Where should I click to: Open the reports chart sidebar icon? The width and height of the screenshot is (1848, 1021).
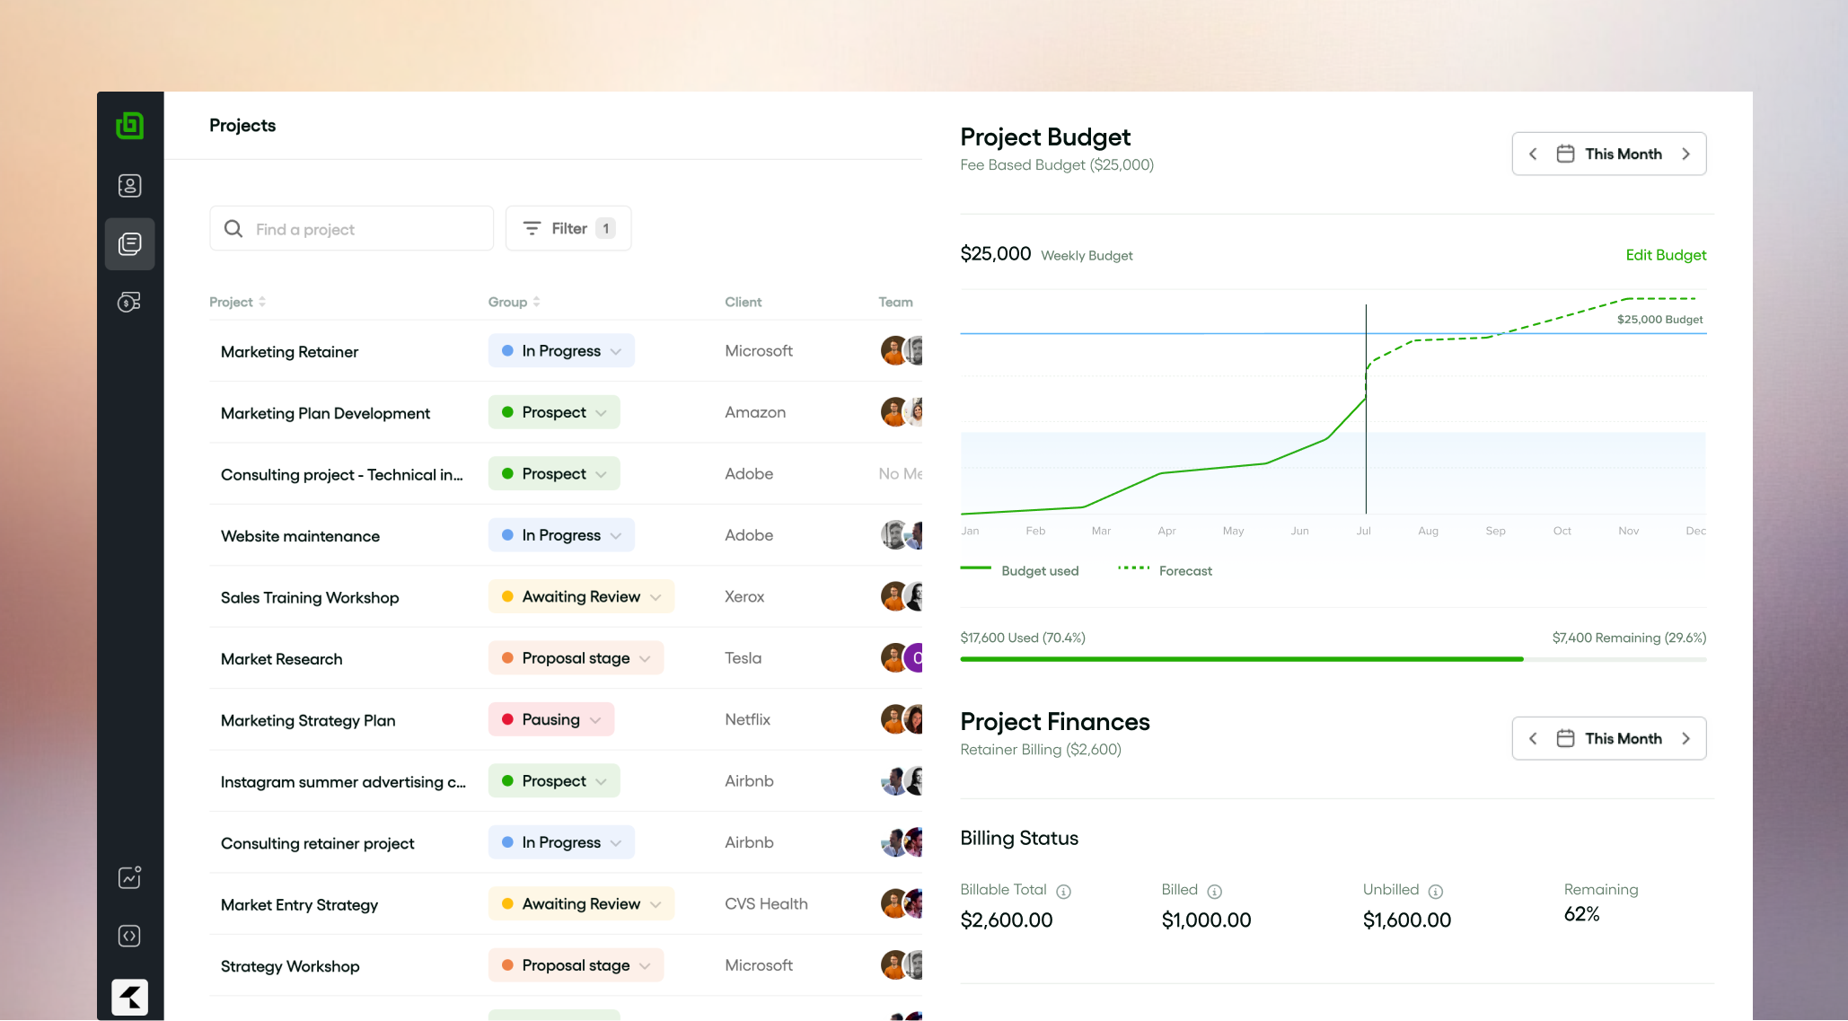[130, 877]
